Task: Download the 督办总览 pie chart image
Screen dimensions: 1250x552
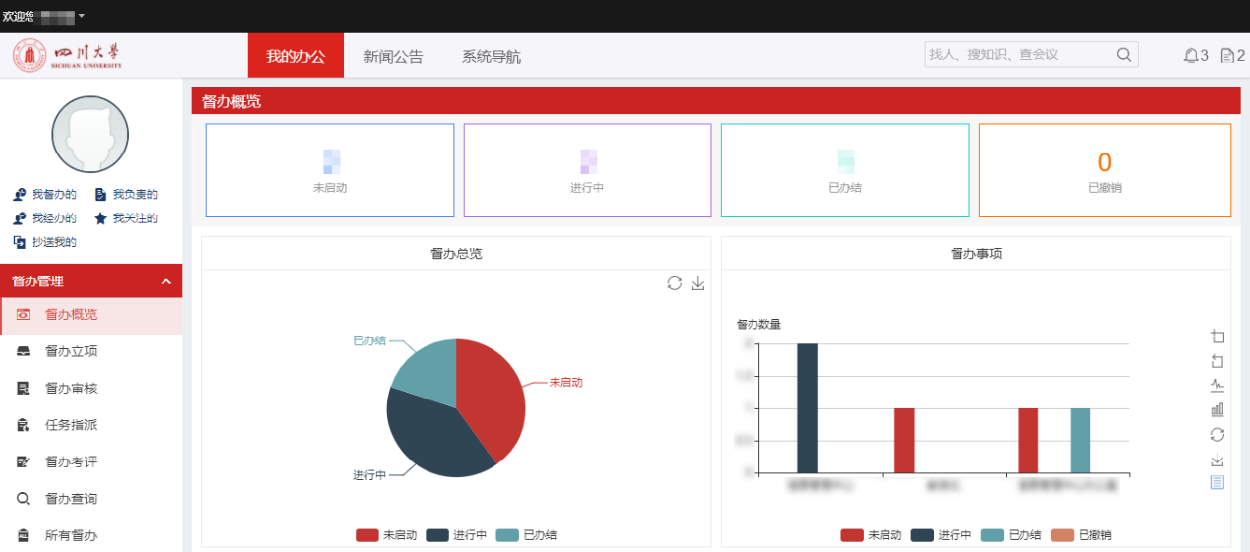Action: click(x=698, y=283)
